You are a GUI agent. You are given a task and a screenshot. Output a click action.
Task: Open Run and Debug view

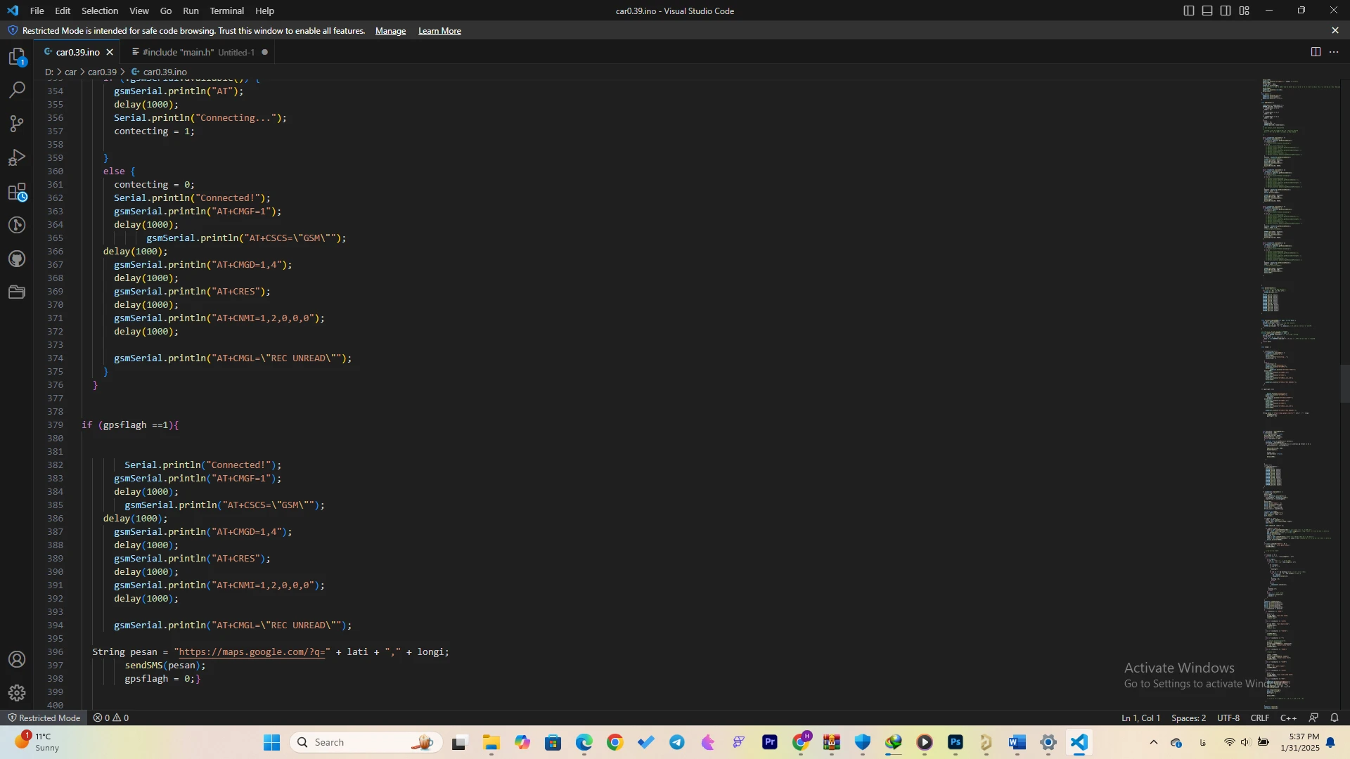[x=17, y=157]
